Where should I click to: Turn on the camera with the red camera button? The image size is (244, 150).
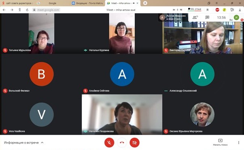tap(134, 142)
